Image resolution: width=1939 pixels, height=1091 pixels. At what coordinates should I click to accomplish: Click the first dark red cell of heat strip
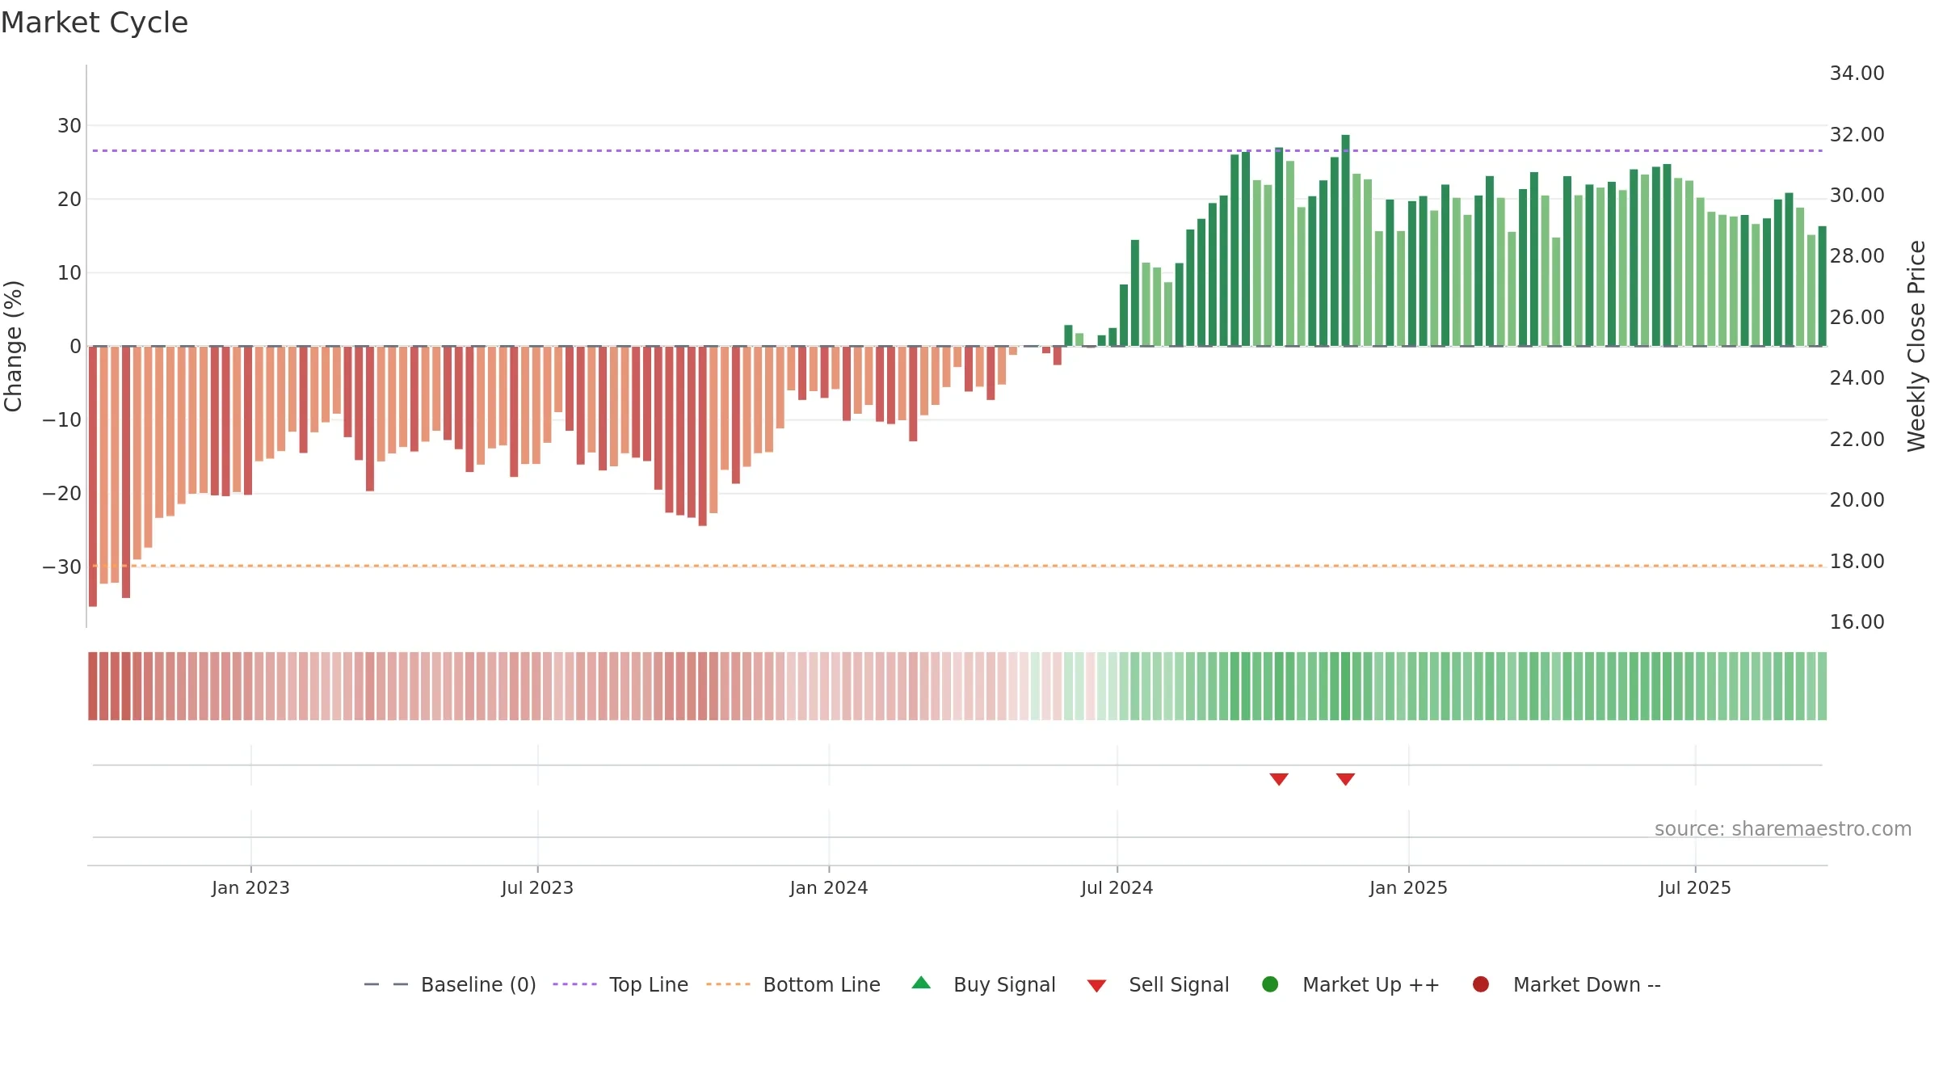pyautogui.click(x=93, y=686)
